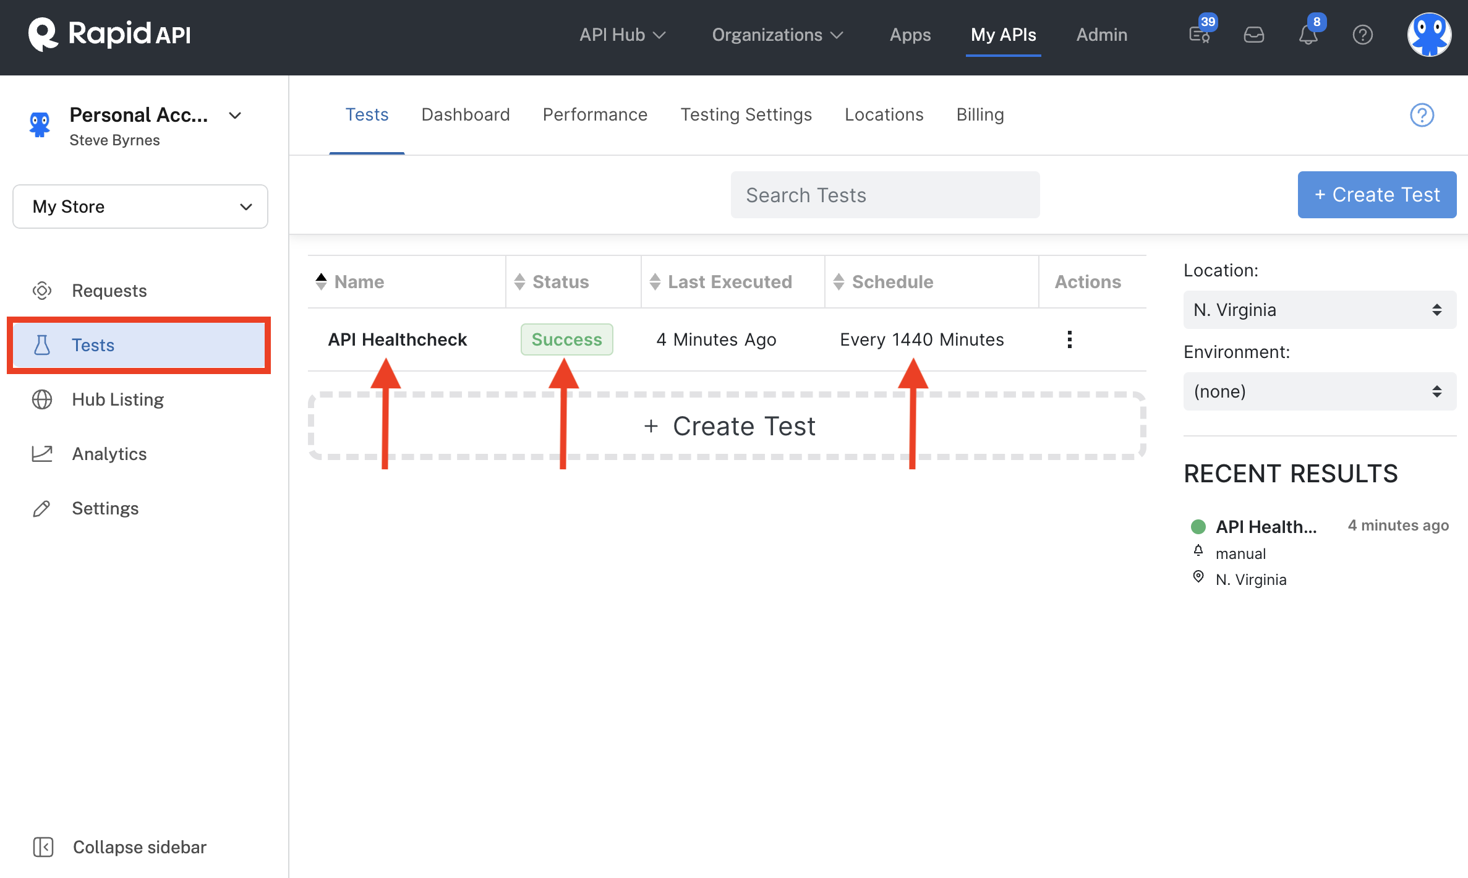The width and height of the screenshot is (1468, 878).
Task: Open the Environment (none) dropdown
Action: 1320,391
